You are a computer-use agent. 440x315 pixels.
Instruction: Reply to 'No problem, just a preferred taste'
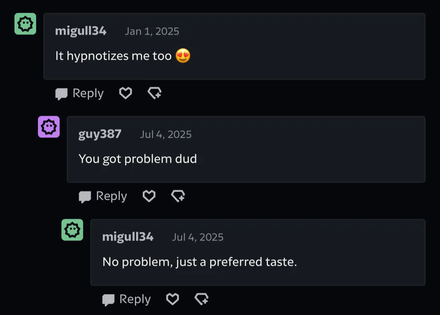(127, 299)
